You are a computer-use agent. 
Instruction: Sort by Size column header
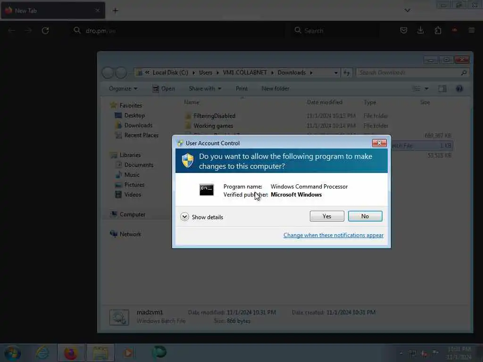coord(425,102)
